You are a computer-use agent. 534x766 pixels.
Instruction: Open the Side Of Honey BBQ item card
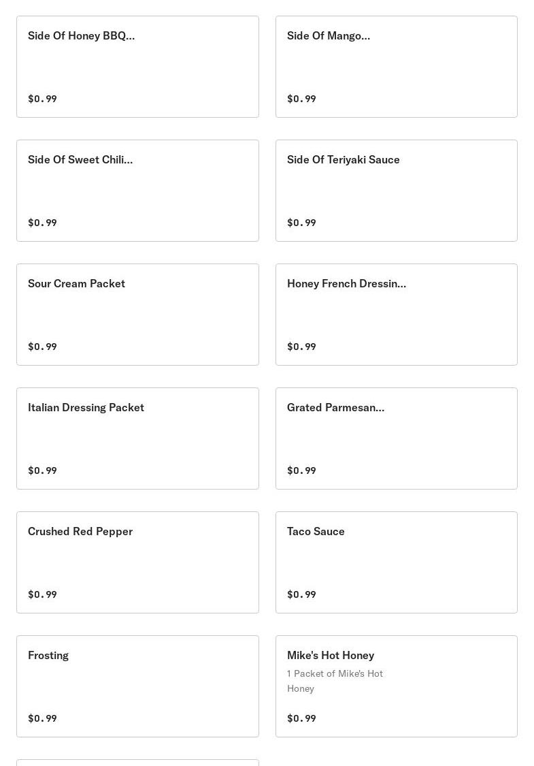[x=137, y=67]
